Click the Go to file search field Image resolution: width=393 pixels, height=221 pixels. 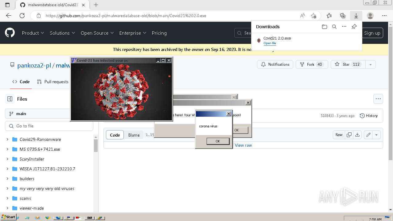(x=49, y=126)
